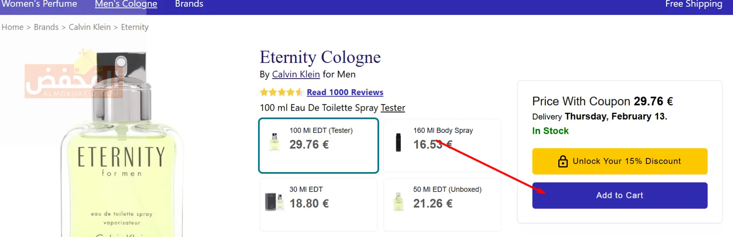
Task: Choose the 30 Ml EDT size option
Action: coord(319,204)
